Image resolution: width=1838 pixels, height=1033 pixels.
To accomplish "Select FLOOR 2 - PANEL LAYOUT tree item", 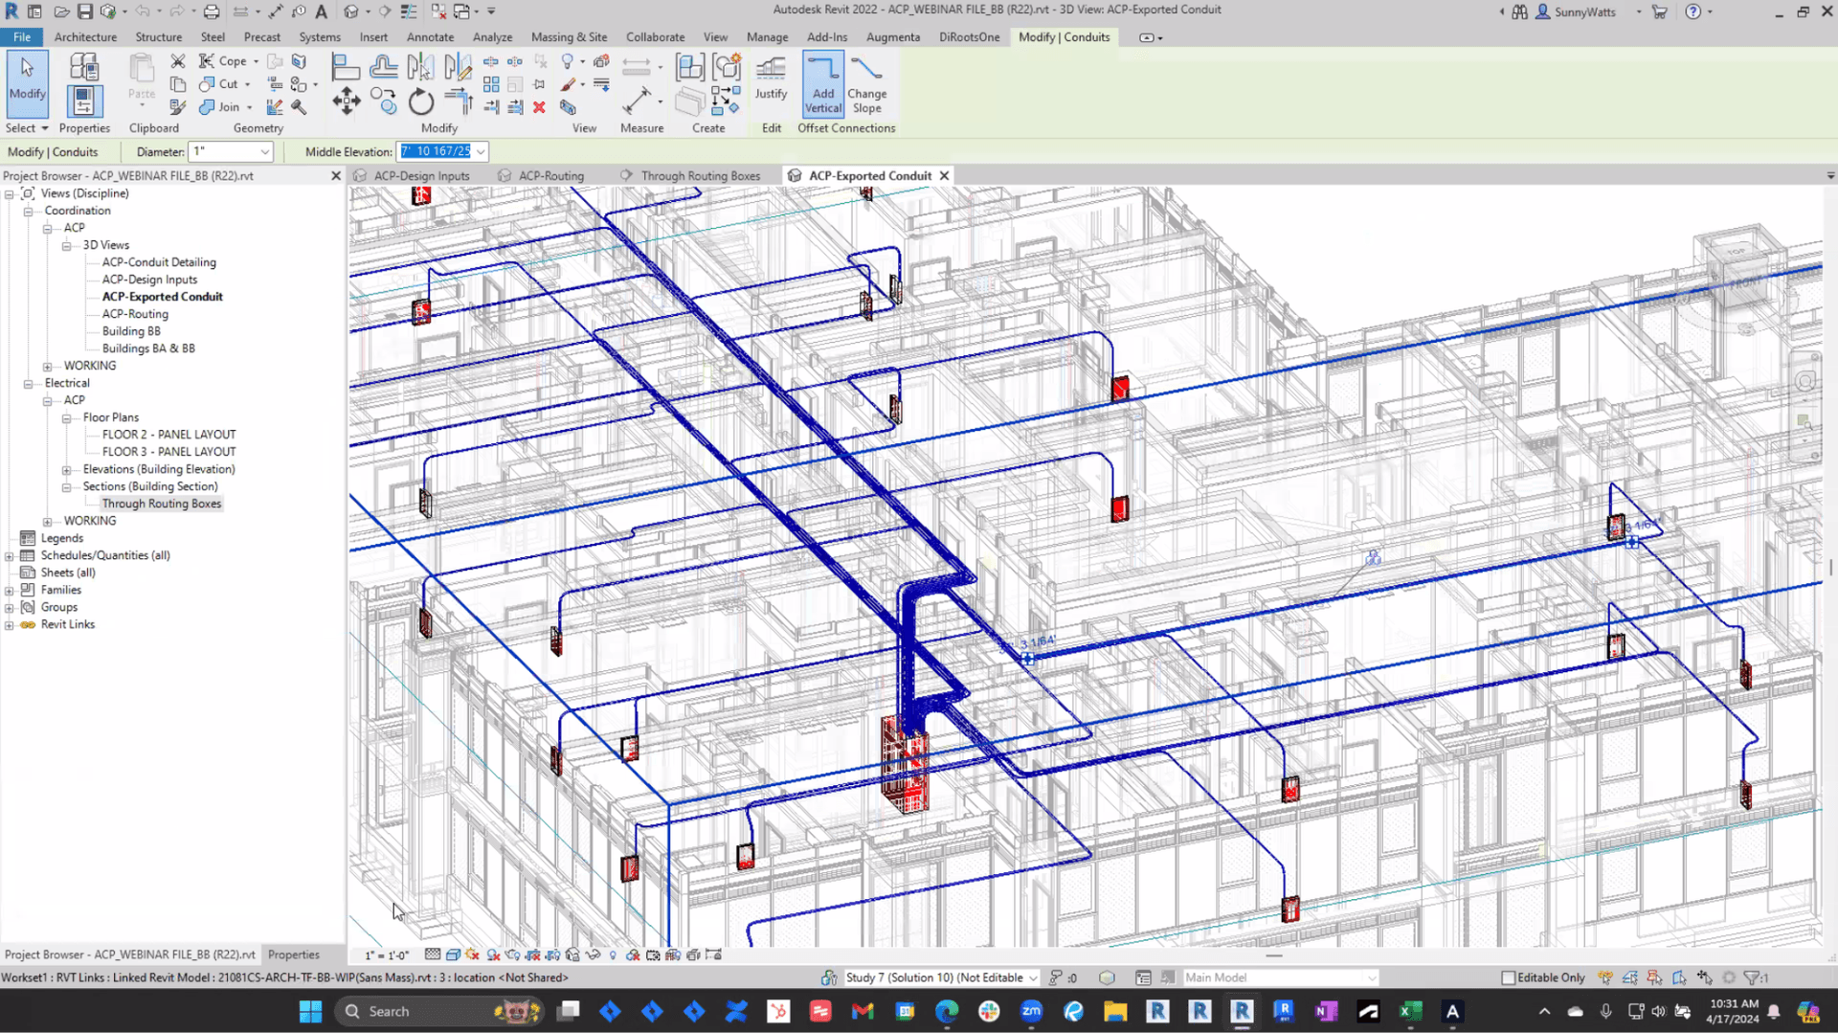I will click(168, 435).
